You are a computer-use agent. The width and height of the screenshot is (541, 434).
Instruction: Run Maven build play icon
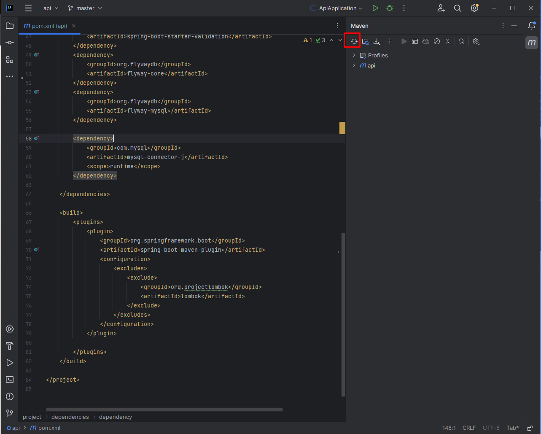pyautogui.click(x=404, y=41)
